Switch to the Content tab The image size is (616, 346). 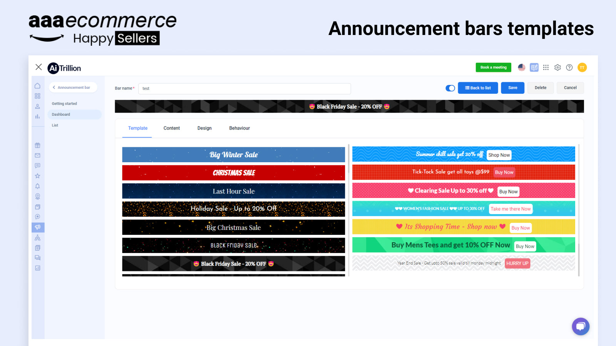171,128
